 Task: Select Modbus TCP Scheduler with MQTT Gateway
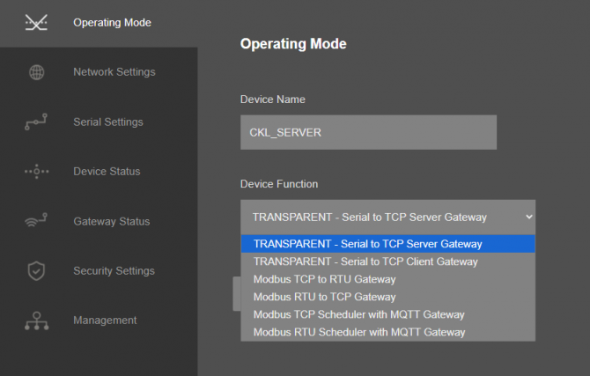388,314
